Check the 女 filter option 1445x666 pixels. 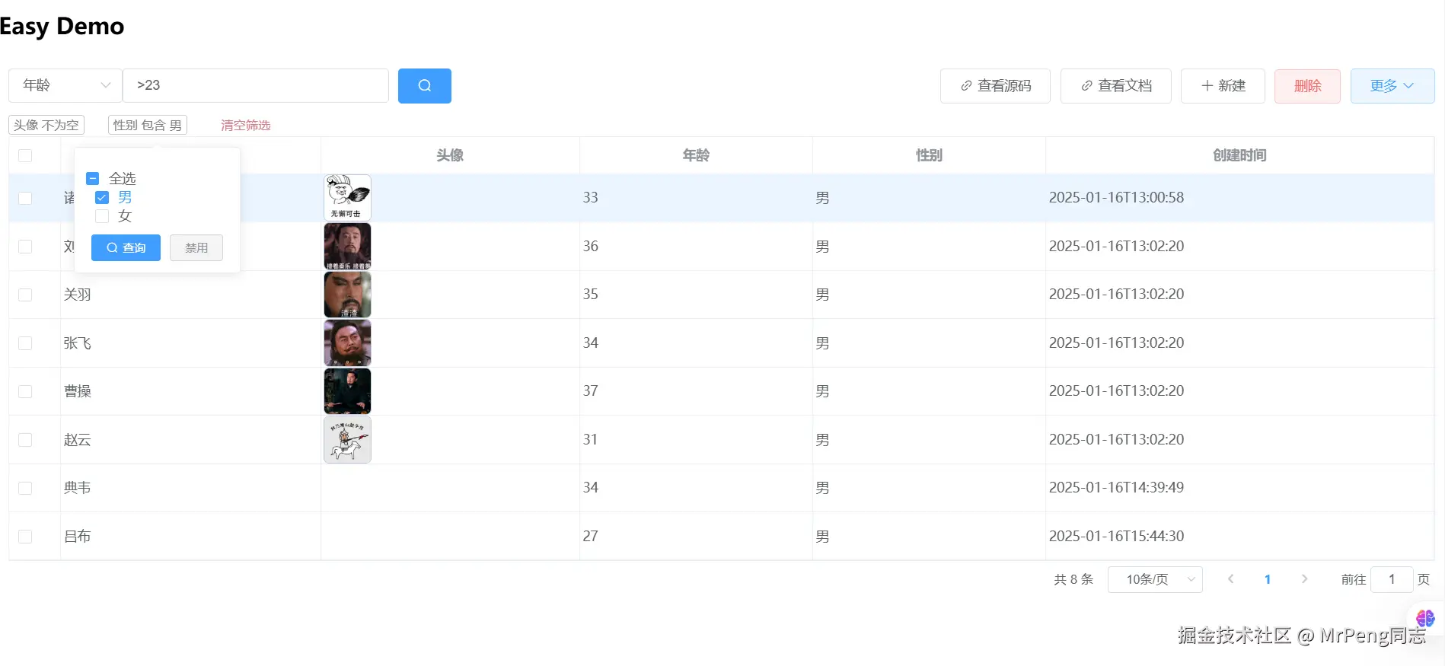click(102, 216)
